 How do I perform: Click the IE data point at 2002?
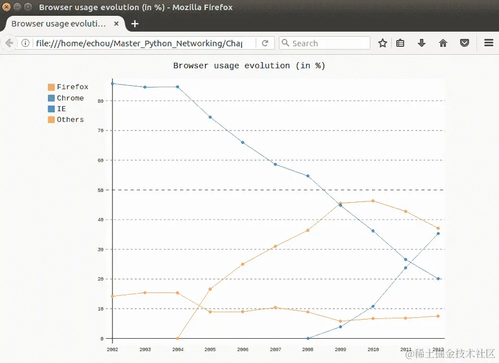click(112, 84)
